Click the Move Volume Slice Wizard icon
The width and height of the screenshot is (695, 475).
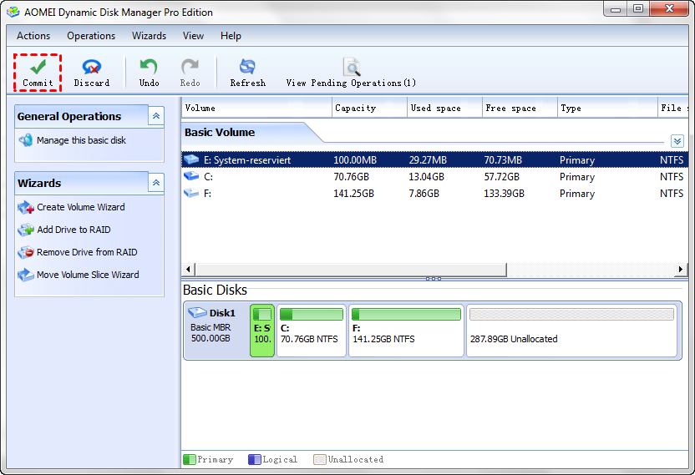[x=26, y=275]
